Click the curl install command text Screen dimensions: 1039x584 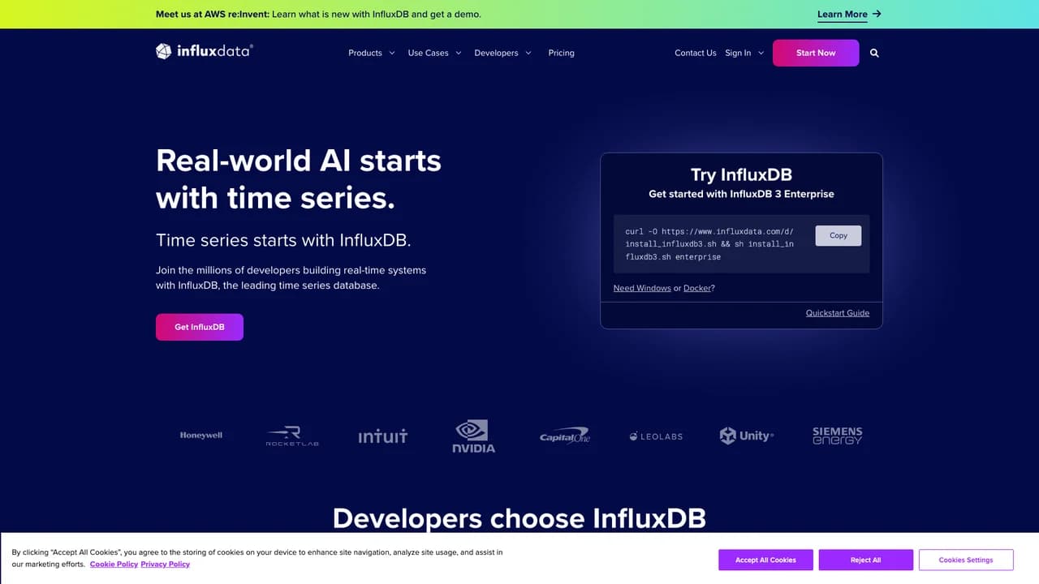click(709, 244)
